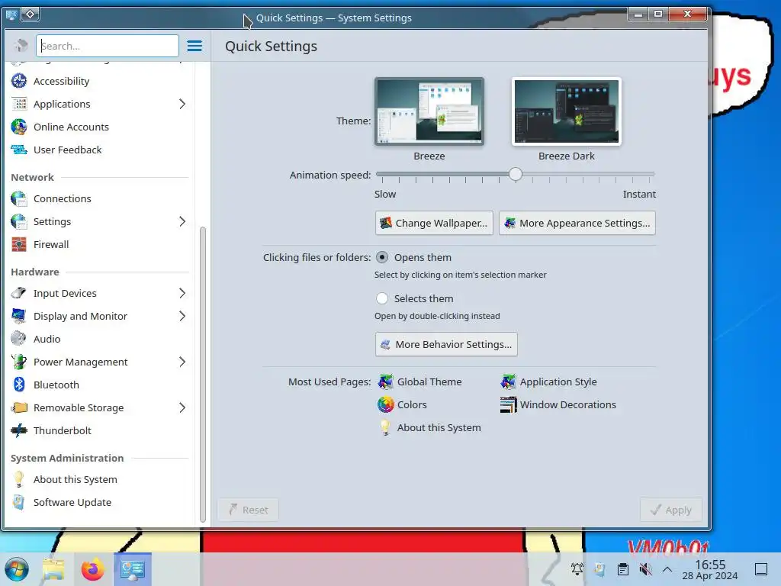Click the User Feedback icon
The height and width of the screenshot is (586, 781).
[x=19, y=150]
